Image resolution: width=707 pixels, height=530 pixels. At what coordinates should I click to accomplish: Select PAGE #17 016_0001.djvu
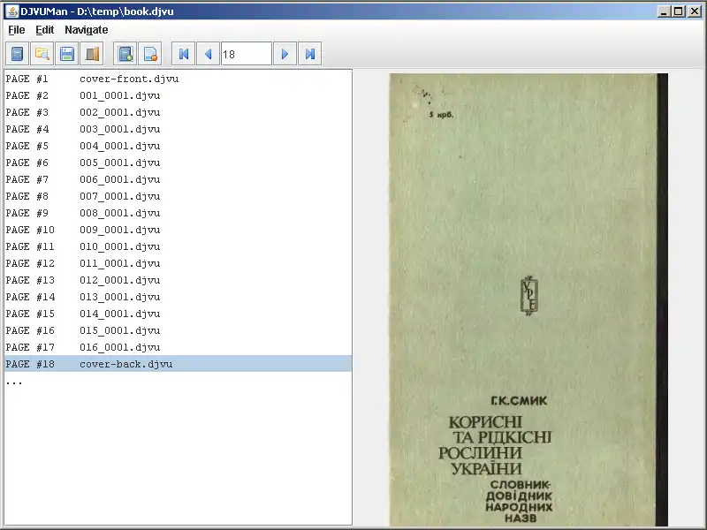179,347
